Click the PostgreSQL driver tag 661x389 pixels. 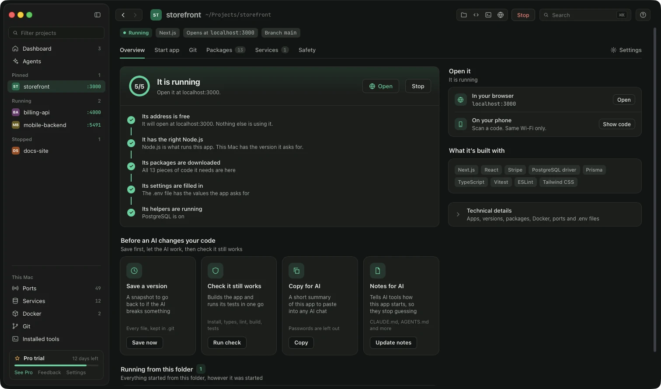click(x=554, y=170)
